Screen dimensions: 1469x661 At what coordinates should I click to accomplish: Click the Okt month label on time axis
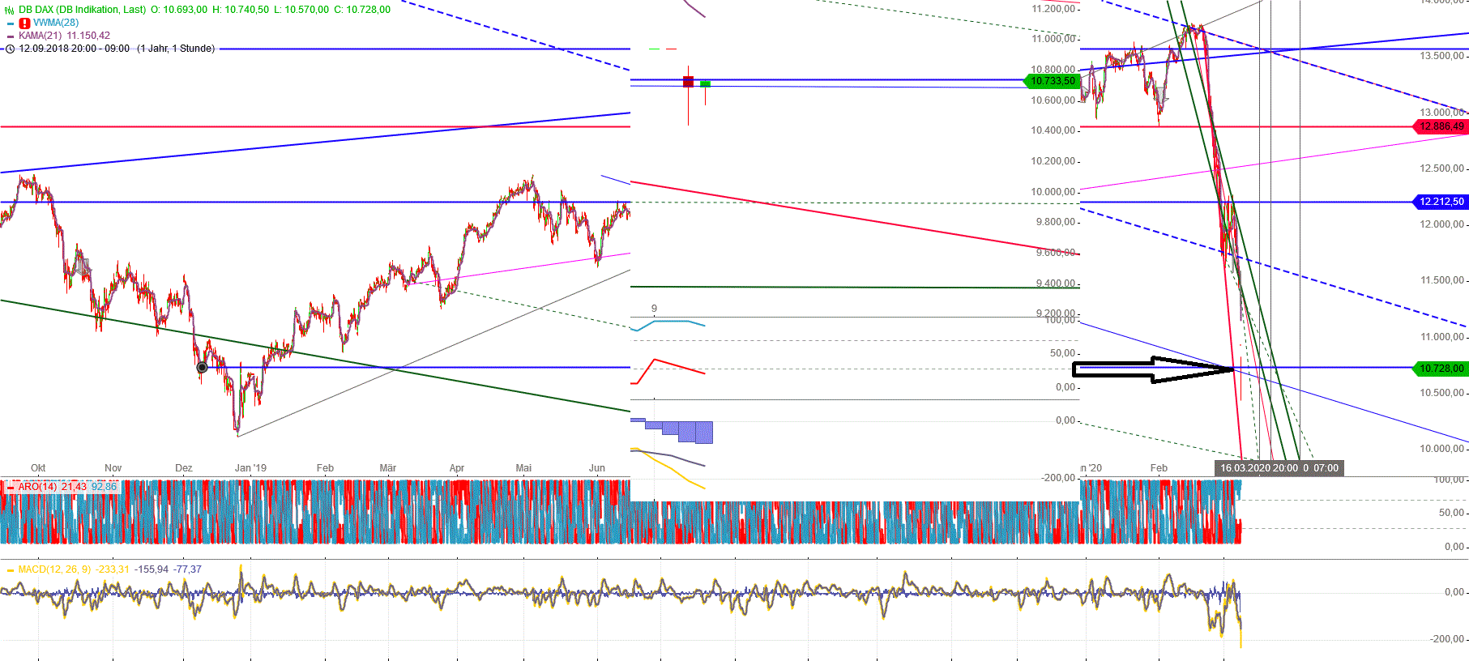[38, 468]
